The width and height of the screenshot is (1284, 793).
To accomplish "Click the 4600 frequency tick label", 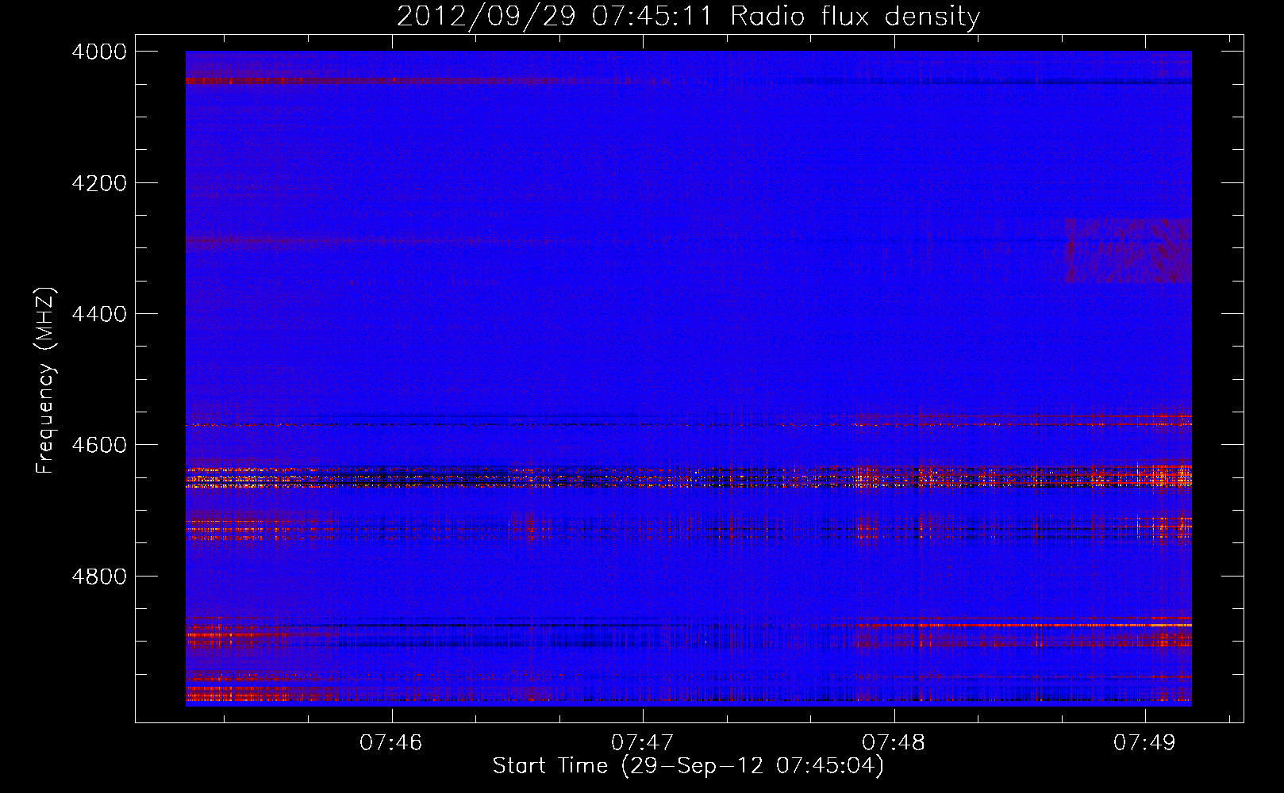I will coord(99,445).
